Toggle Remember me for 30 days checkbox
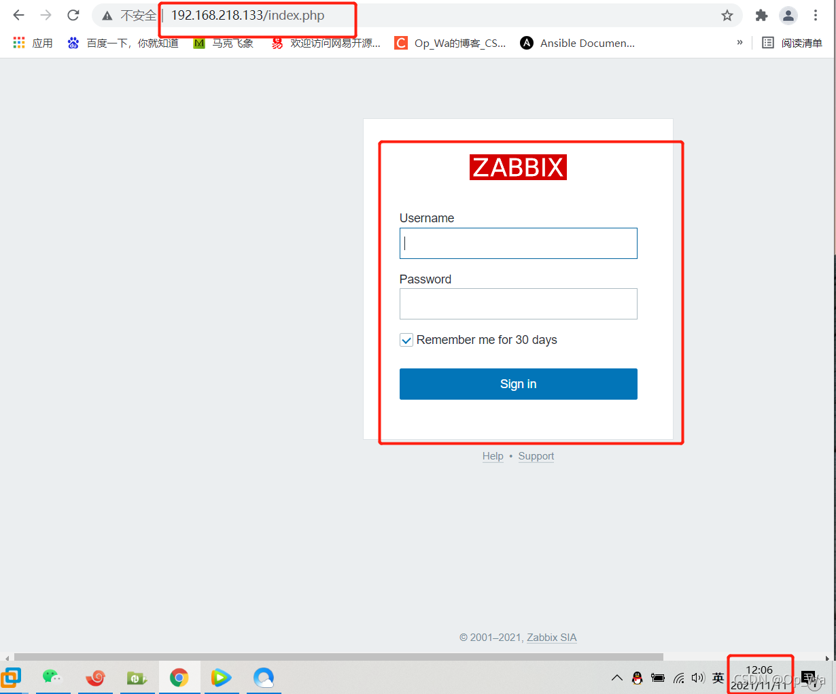 click(406, 340)
